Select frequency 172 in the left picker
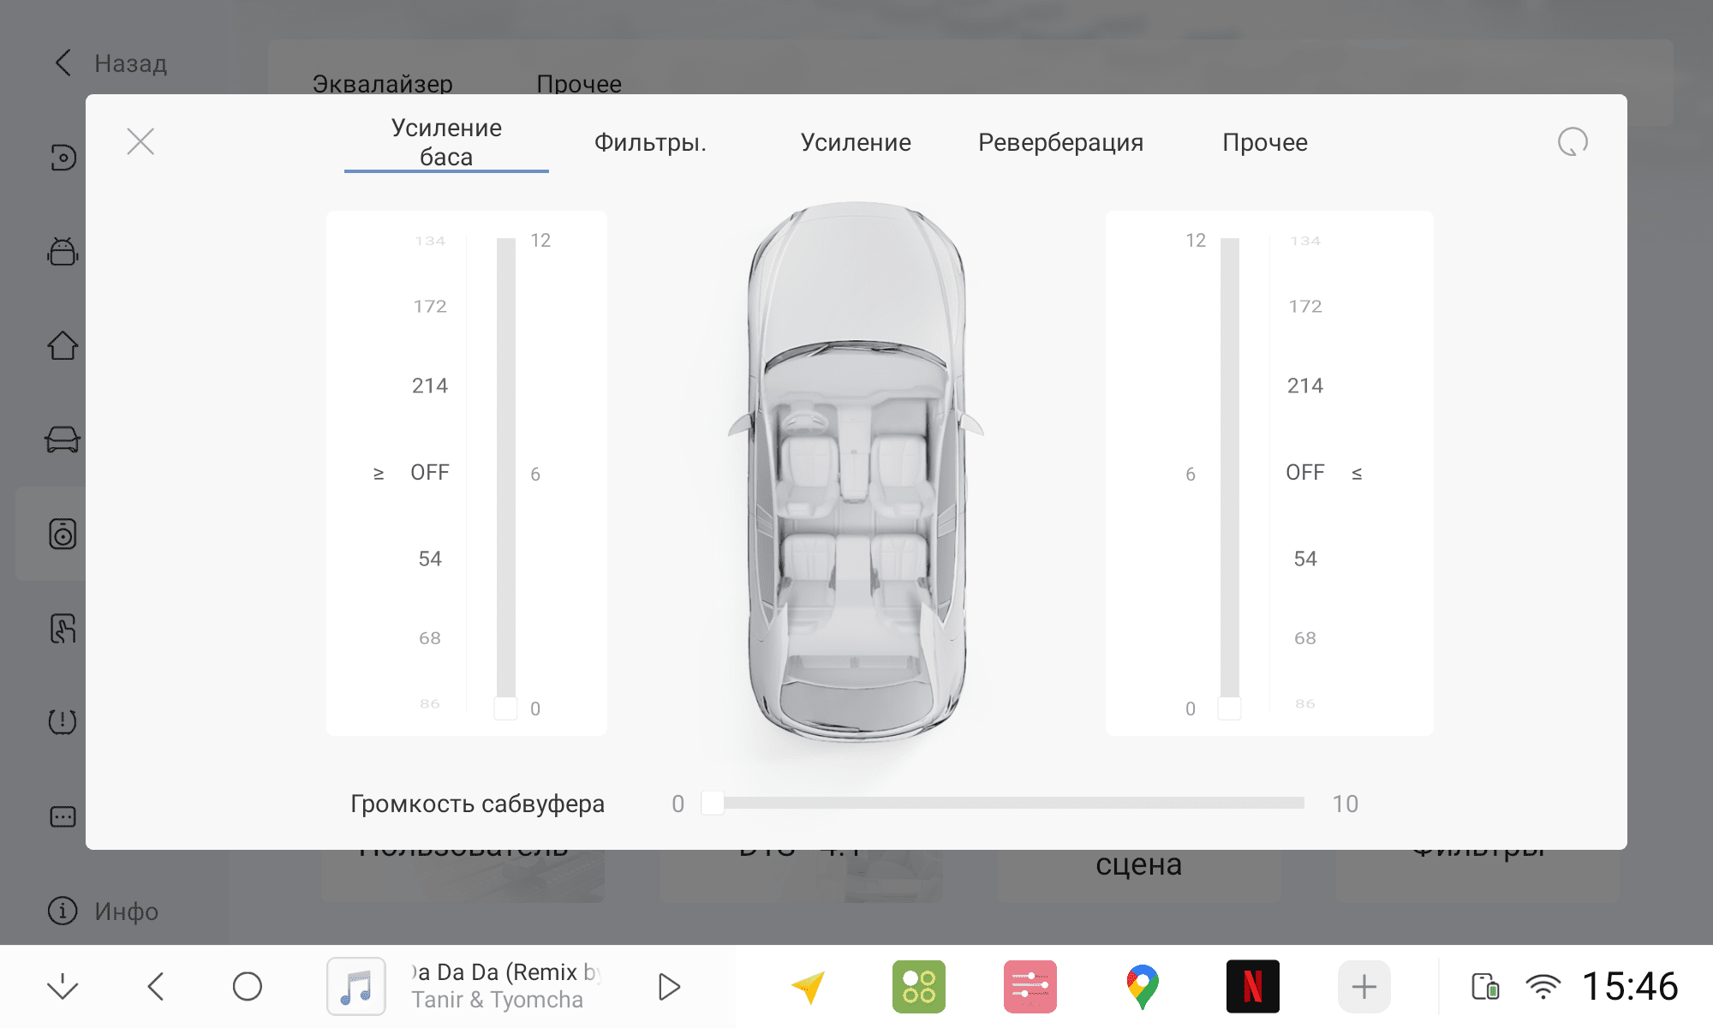Viewport: 1713px width, 1028px height. tap(430, 306)
